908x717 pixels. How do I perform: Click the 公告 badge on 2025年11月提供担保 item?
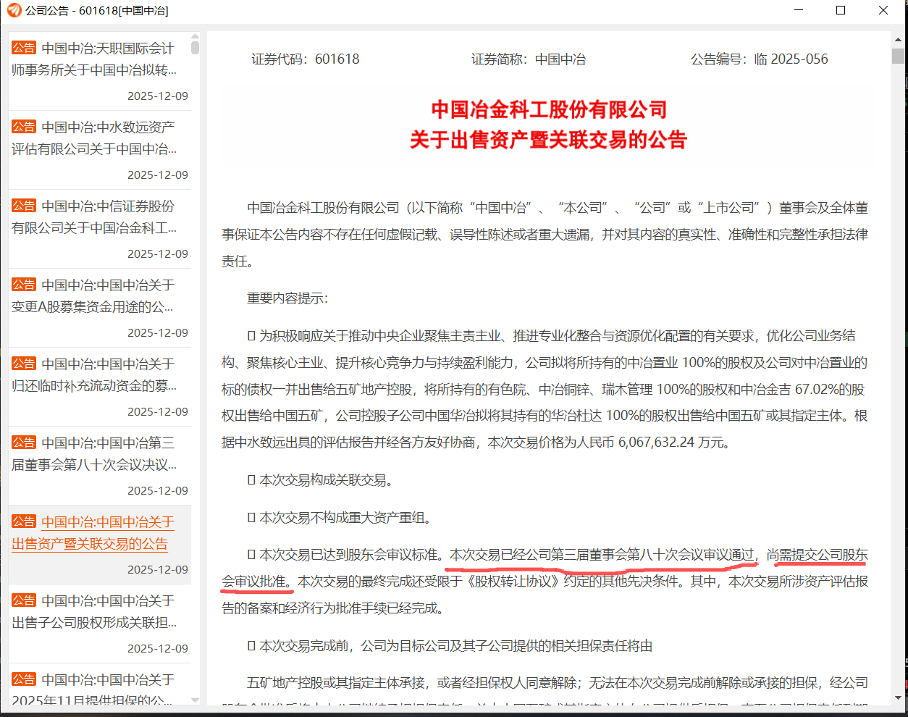pyautogui.click(x=24, y=679)
